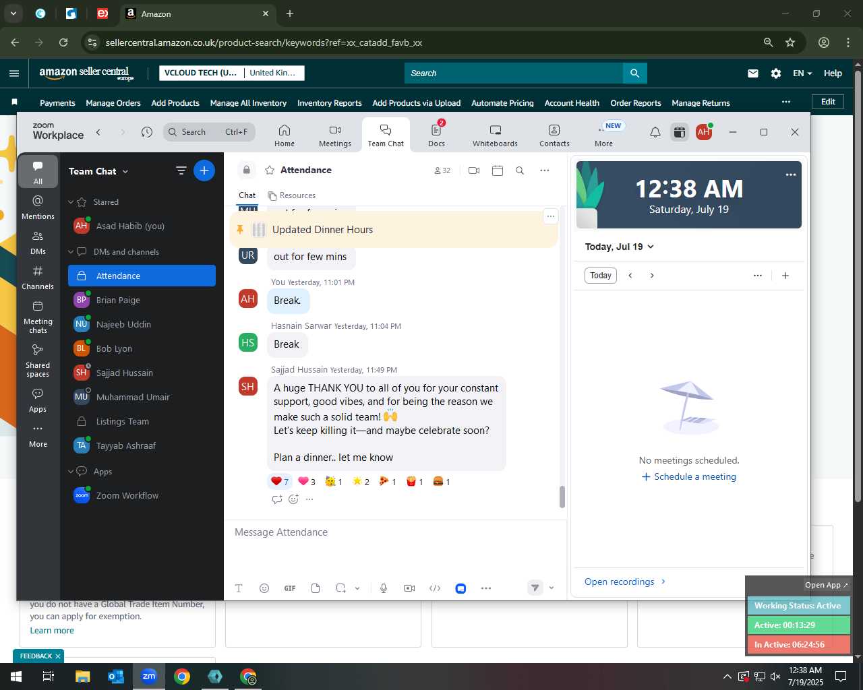This screenshot has width=863, height=690.
Task: Open recordings link
Action: pyautogui.click(x=625, y=582)
